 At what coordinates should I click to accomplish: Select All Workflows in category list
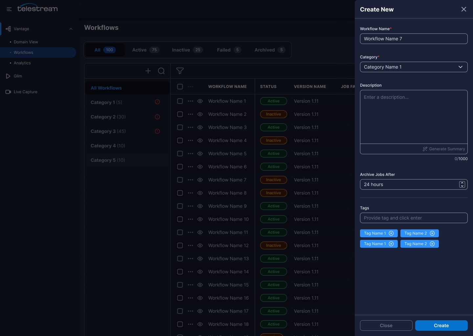tap(127, 88)
